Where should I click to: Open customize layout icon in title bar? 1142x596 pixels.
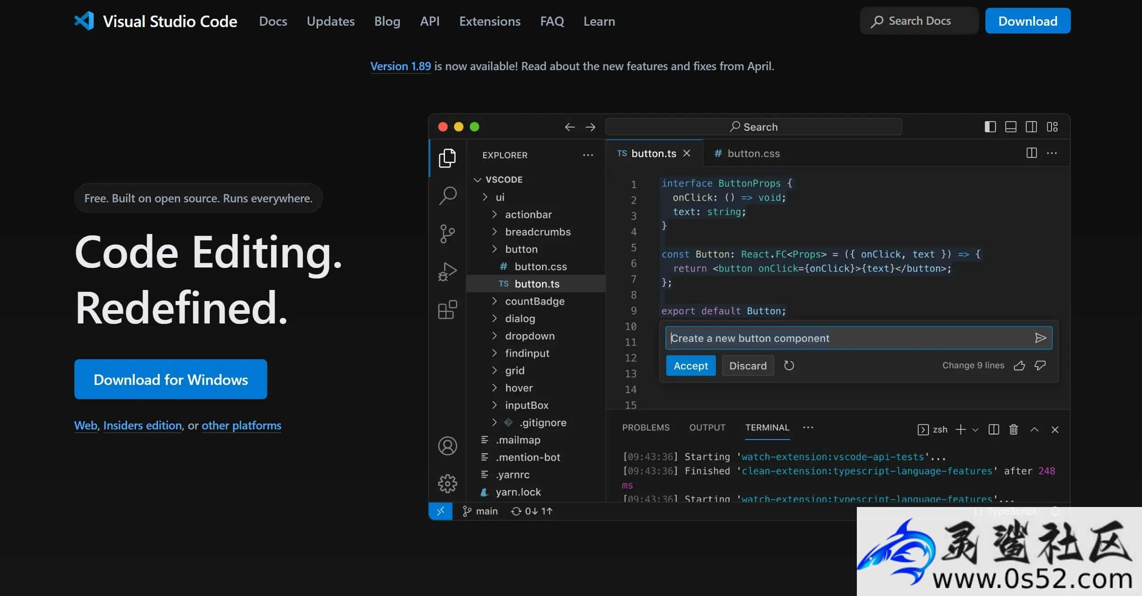(1052, 127)
